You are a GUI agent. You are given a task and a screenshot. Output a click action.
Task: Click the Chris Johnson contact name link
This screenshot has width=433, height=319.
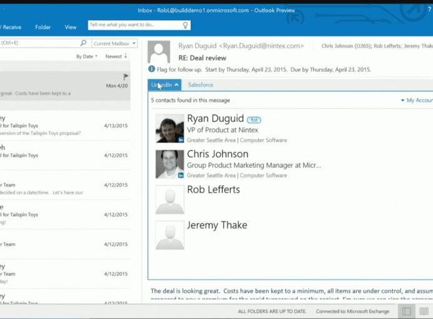click(217, 154)
